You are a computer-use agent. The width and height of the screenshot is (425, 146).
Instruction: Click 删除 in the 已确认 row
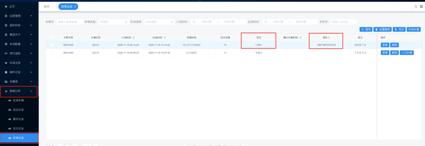pos(394,45)
